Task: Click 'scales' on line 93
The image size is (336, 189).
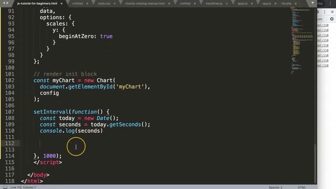Action: tap(56, 24)
